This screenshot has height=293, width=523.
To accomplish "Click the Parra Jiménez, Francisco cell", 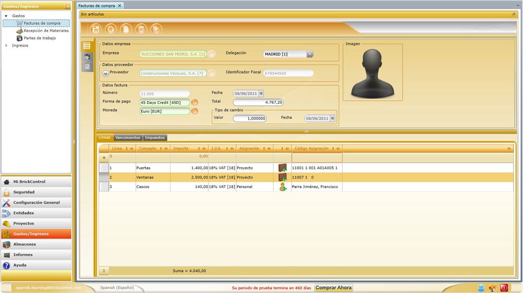I will coord(317,186).
